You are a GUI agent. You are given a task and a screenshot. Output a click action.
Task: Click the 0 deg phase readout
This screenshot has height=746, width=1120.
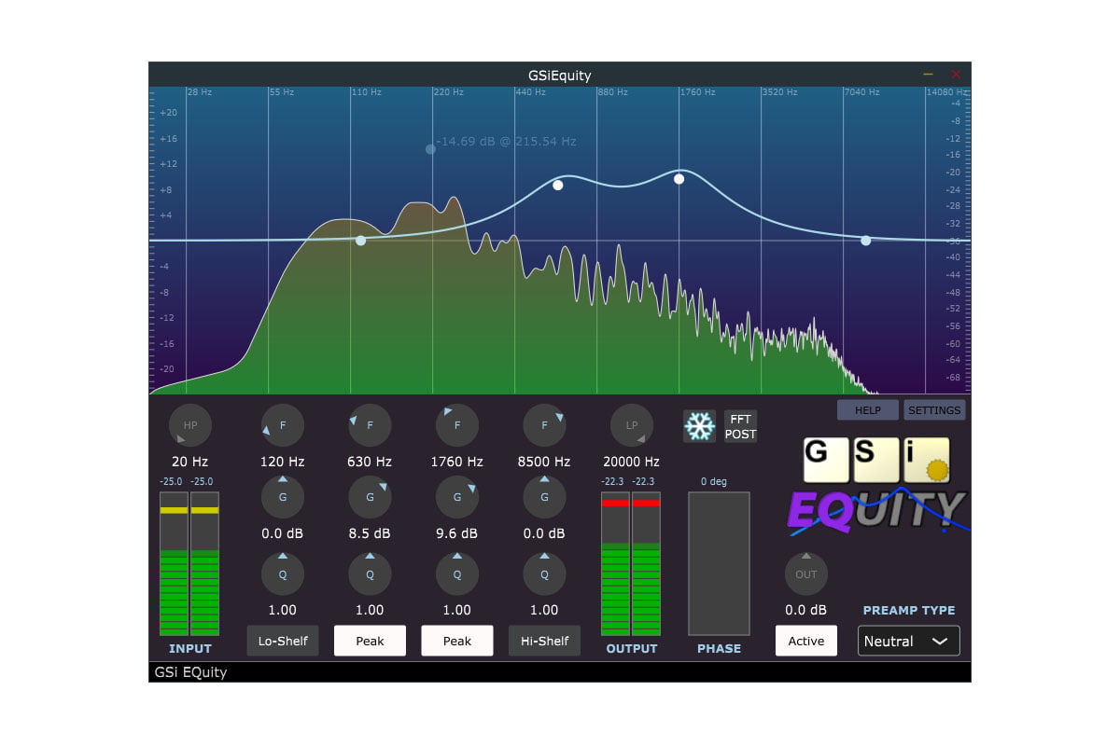[714, 482]
